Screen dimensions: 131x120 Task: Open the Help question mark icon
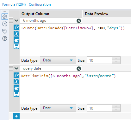(x=5, y=38)
